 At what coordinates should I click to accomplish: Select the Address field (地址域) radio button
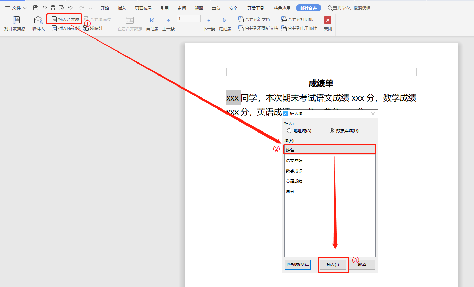289,131
